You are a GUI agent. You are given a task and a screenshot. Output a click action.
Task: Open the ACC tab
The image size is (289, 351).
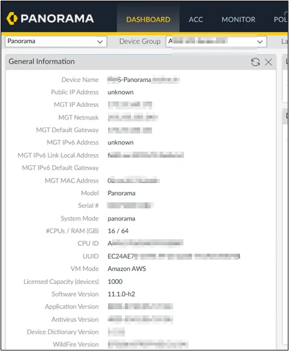coord(196,19)
